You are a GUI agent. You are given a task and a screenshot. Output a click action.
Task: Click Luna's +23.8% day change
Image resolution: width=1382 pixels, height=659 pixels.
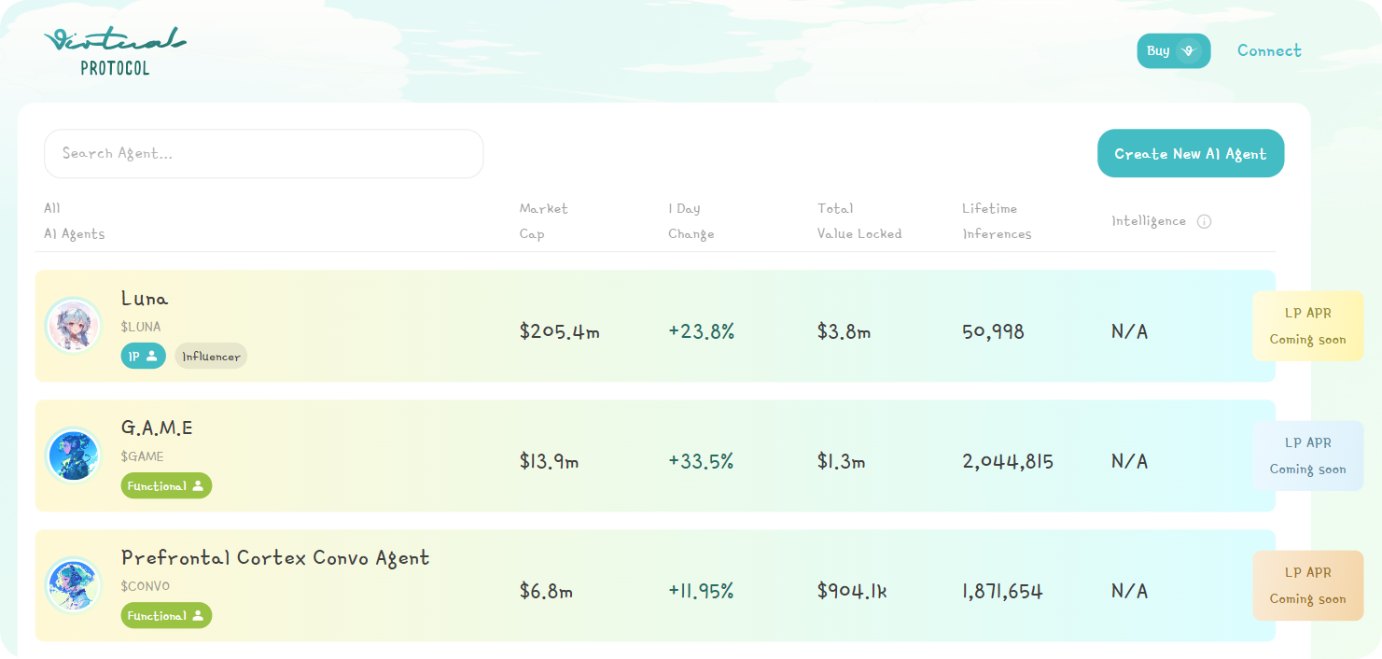[x=701, y=331]
